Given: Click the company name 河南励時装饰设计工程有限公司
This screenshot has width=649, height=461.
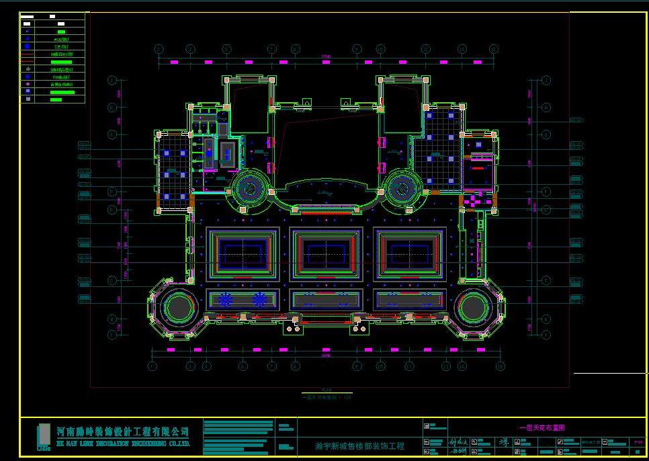Looking at the screenshot, I should pyautogui.click(x=124, y=431).
